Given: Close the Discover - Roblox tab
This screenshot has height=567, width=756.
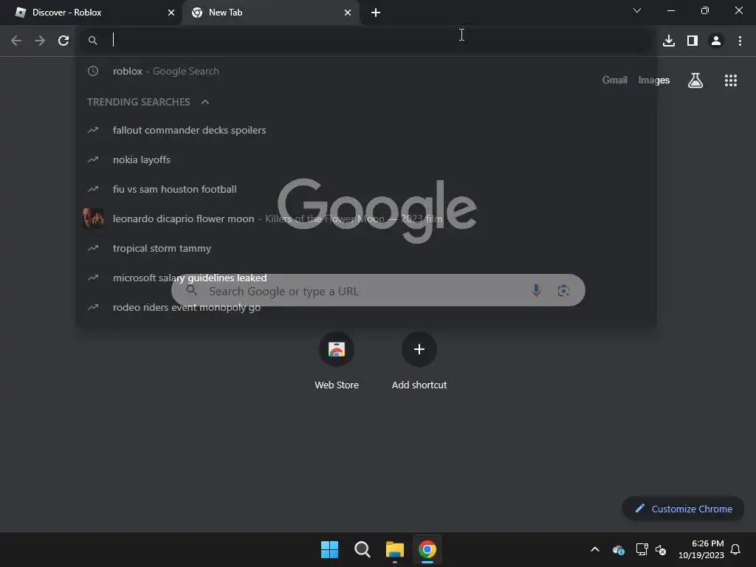Looking at the screenshot, I should 171,13.
